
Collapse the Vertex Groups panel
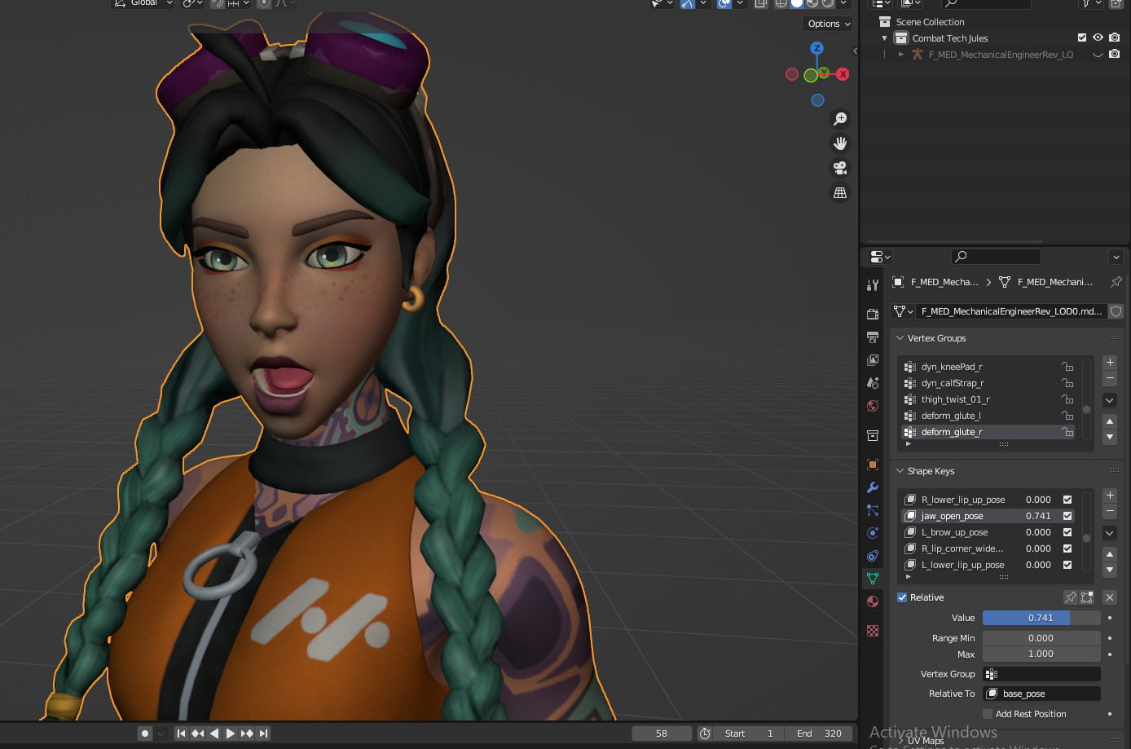pos(900,338)
